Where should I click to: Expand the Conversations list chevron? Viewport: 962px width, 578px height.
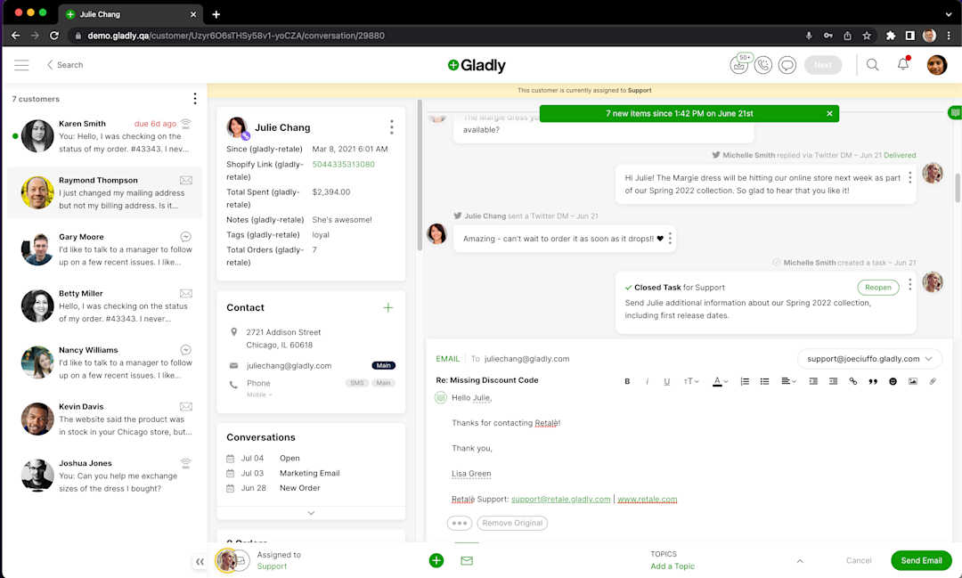coord(311,513)
